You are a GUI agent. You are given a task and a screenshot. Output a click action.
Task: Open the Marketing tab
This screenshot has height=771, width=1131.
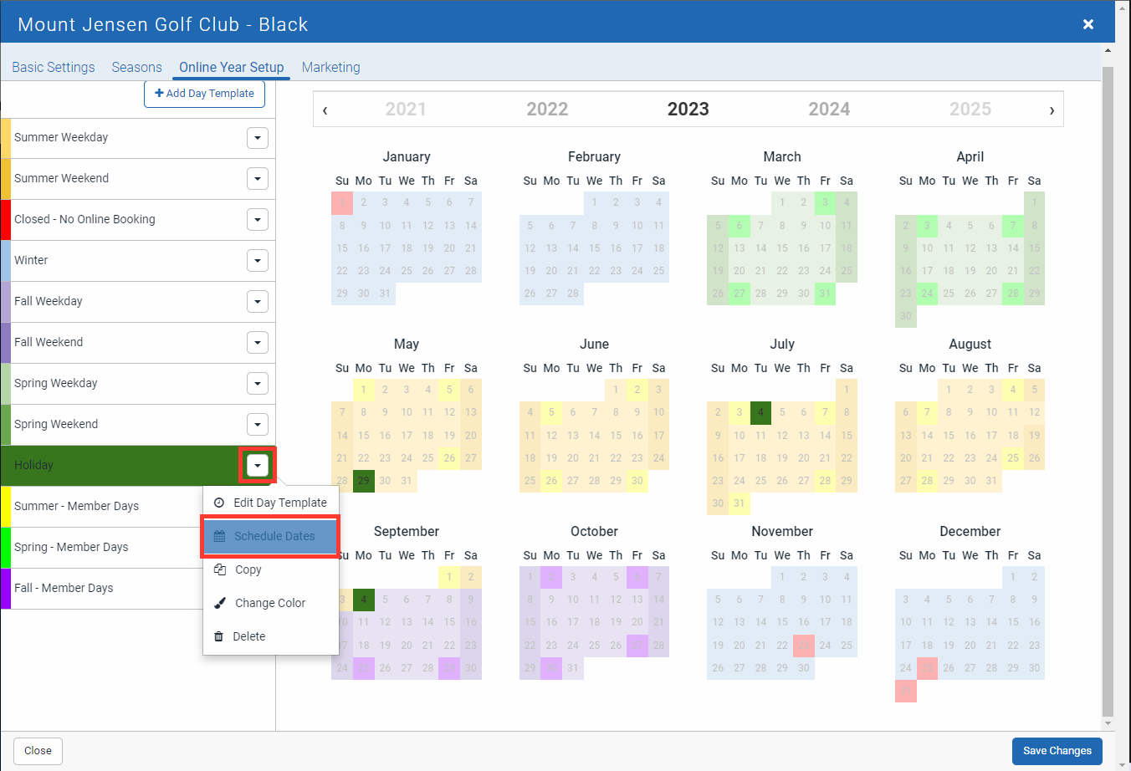coord(330,67)
